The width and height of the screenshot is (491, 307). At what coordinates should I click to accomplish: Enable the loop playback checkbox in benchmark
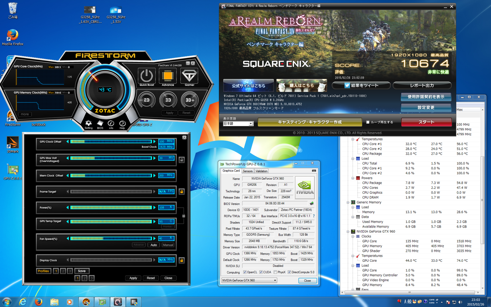(x=368, y=122)
